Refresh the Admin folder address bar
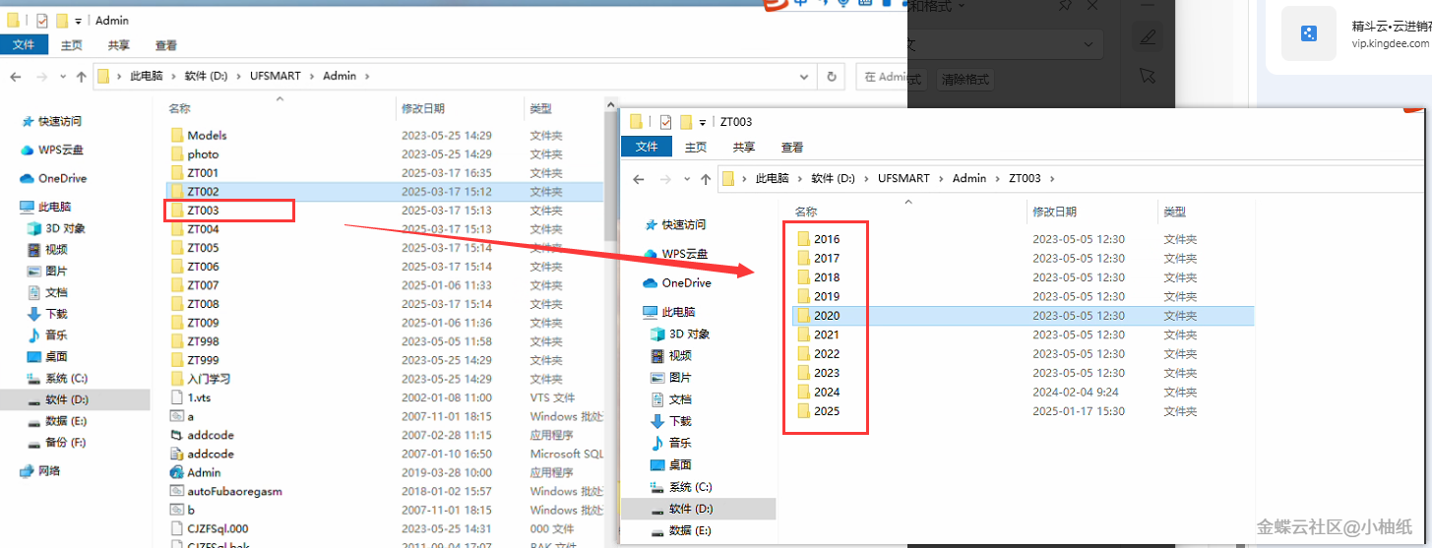Image resolution: width=1432 pixels, height=548 pixels. [833, 77]
